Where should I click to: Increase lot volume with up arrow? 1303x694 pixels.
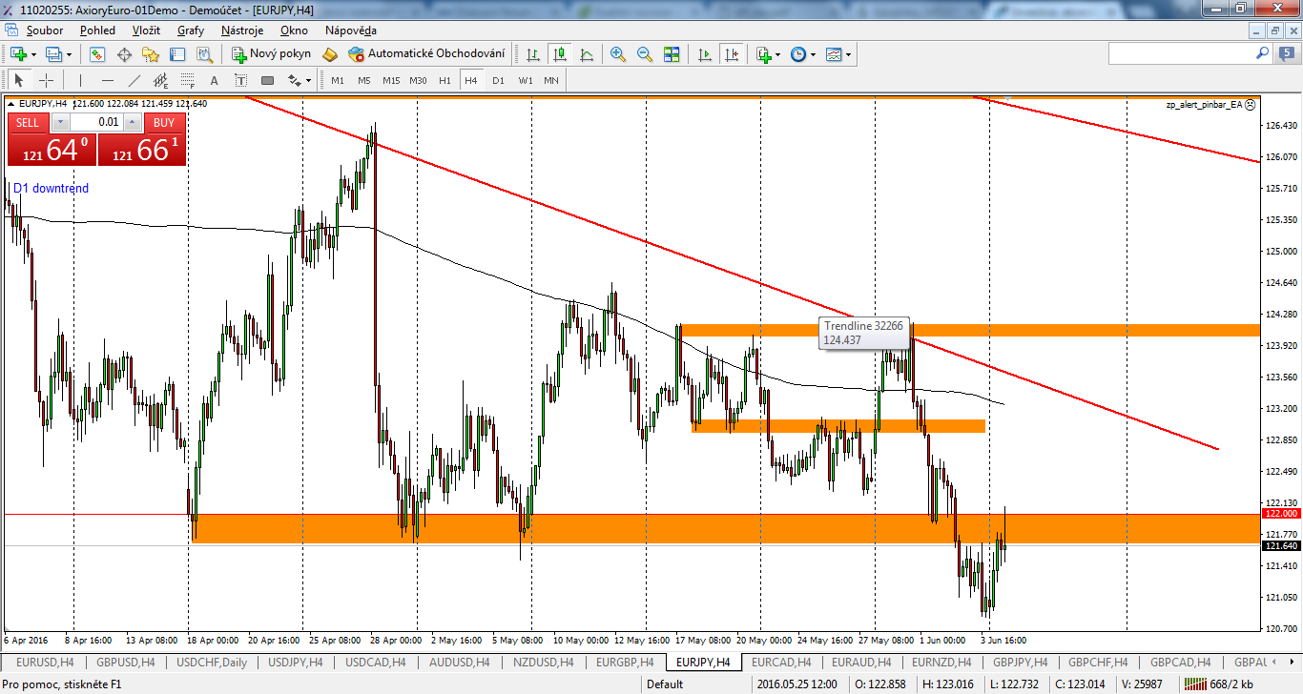[133, 122]
